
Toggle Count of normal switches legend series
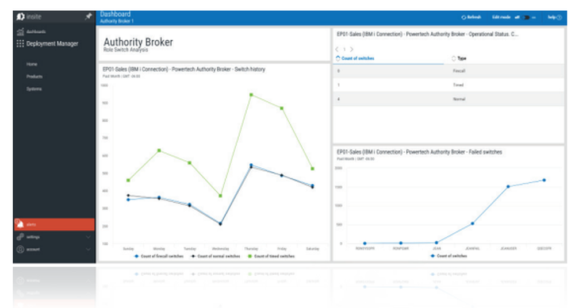[216, 256]
